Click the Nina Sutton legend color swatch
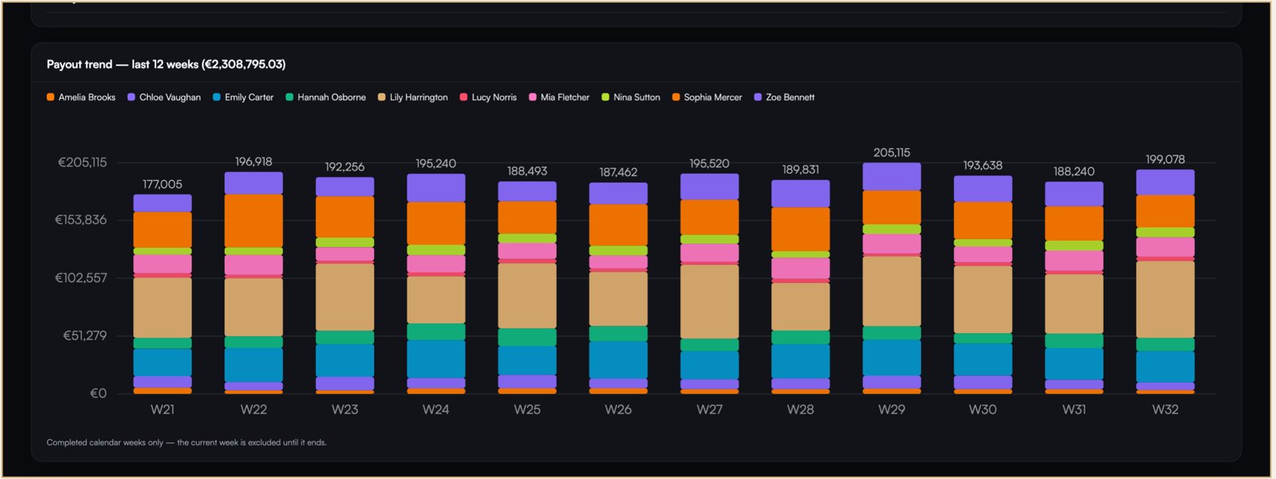Viewport: 1276px width, 479px height. [x=605, y=97]
